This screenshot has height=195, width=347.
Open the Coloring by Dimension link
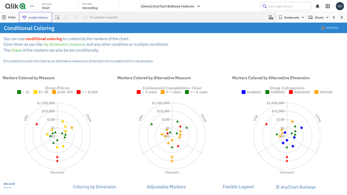(94, 187)
